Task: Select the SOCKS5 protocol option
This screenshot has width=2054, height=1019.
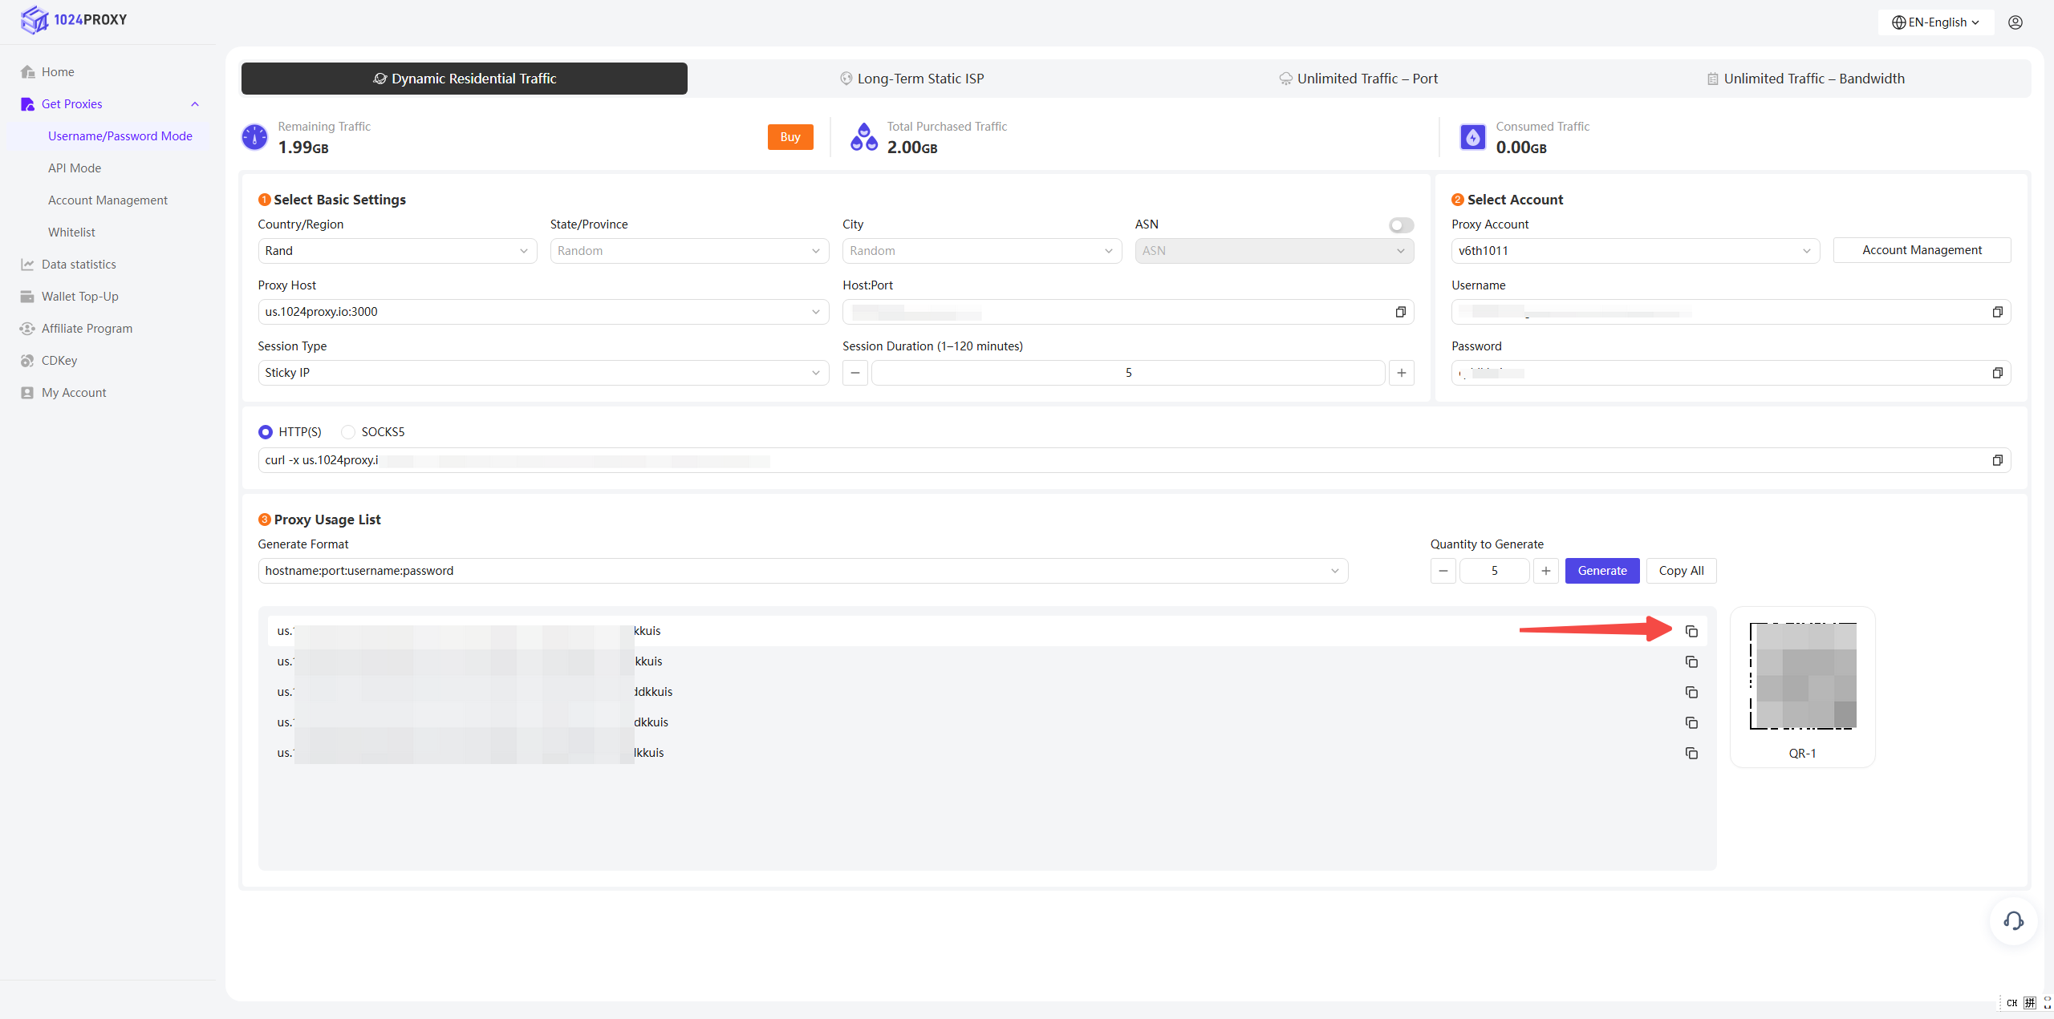Action: 348,432
